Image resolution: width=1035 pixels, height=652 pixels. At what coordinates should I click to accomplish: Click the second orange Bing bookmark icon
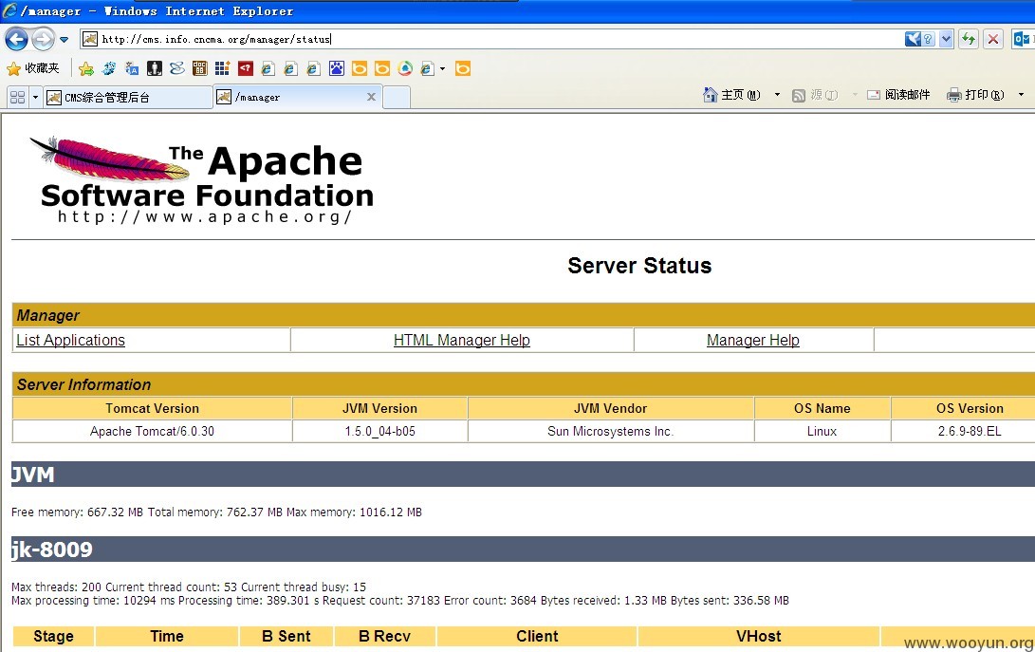[x=382, y=68]
